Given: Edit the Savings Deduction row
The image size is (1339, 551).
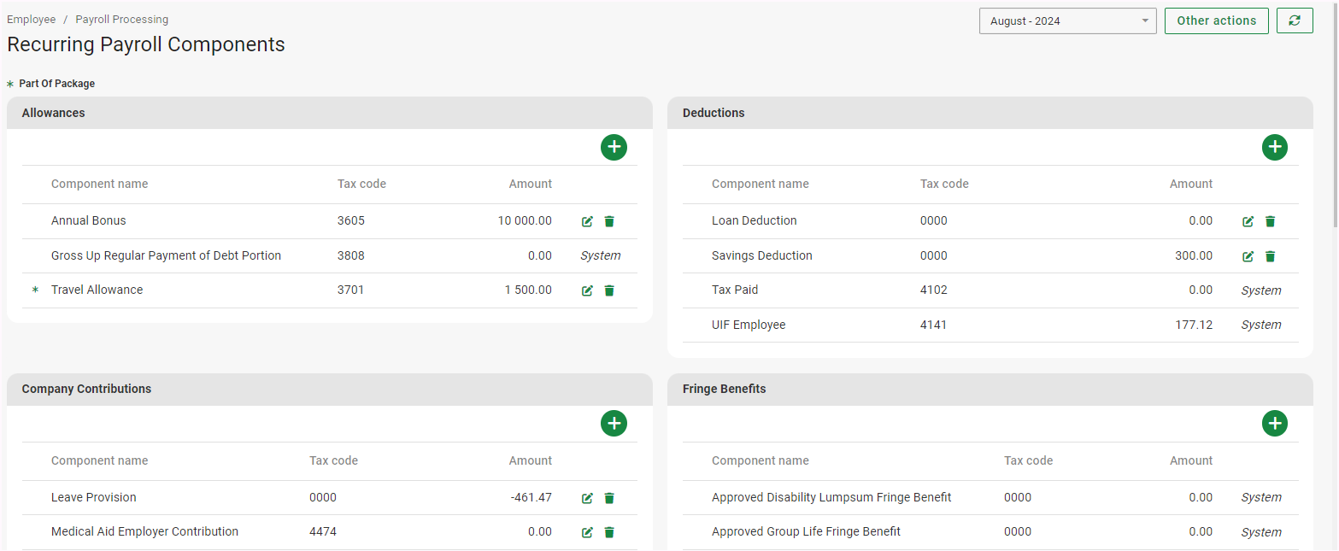Looking at the screenshot, I should 1248,256.
